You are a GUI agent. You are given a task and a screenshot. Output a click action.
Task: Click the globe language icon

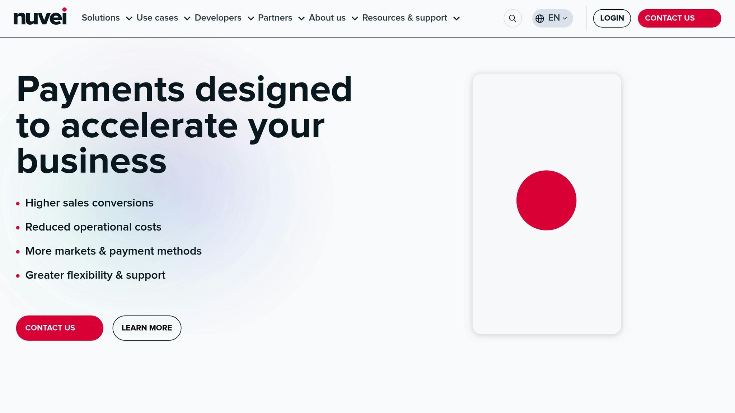(x=539, y=18)
